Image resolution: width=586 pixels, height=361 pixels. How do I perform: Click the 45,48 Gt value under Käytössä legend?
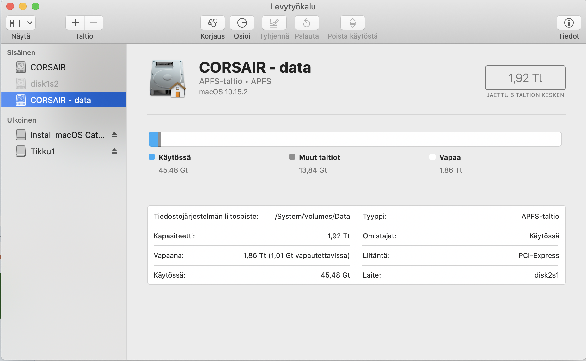point(173,170)
